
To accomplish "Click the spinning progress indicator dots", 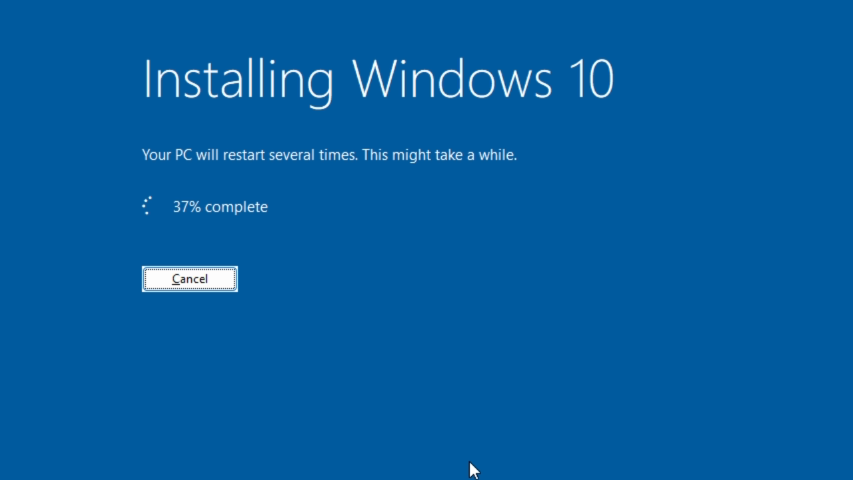I will coord(147,206).
